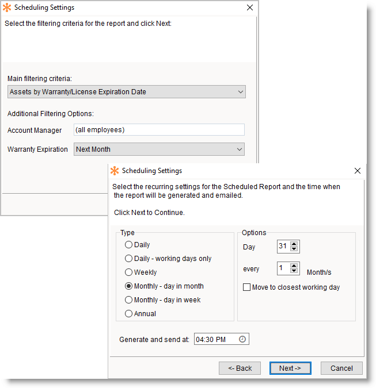Screen dimensions: 376x388
Task: Decrease the every Month/s spinner value
Action: click(x=294, y=271)
